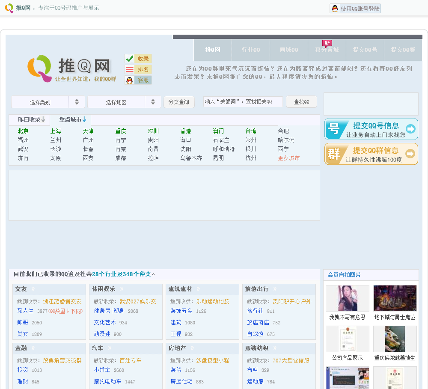Click the 提交QQ群信息 banner
The image size is (428, 389).
tap(371, 154)
